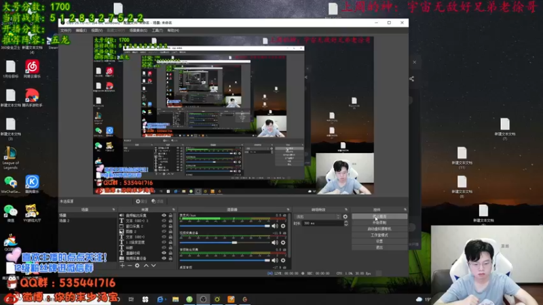Enable 工作室模式 button

click(x=379, y=235)
